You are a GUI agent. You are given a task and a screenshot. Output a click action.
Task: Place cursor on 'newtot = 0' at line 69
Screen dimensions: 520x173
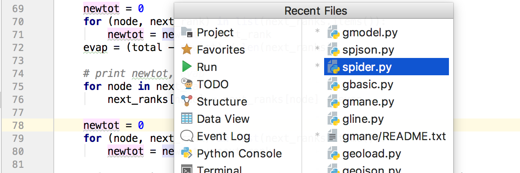pyautogui.click(x=114, y=9)
